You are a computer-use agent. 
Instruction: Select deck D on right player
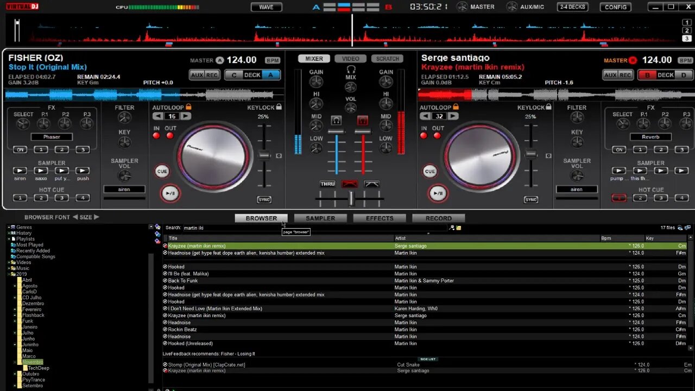[684, 75]
